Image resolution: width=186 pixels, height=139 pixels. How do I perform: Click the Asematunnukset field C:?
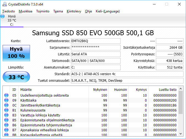tap(95, 67)
